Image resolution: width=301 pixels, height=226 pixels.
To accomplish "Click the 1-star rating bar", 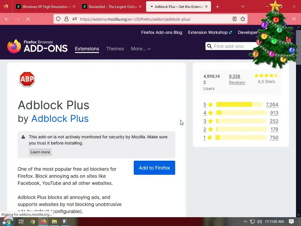I will pos(241,138).
